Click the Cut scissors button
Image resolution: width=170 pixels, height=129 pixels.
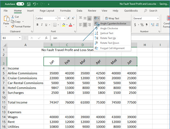(15, 17)
